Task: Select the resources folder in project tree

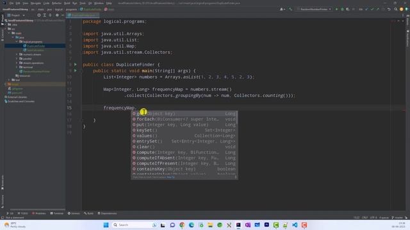Action: (x=23, y=75)
